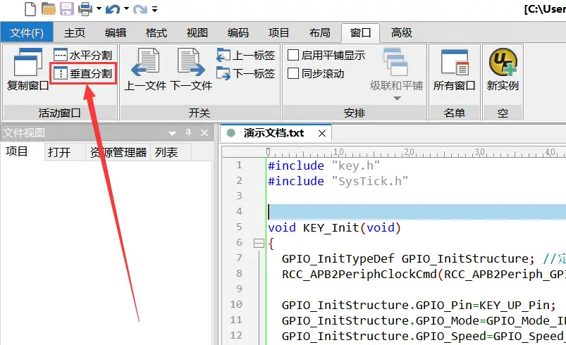Switch to the 格式 ribbon tab
The image size is (566, 345).
156,33
